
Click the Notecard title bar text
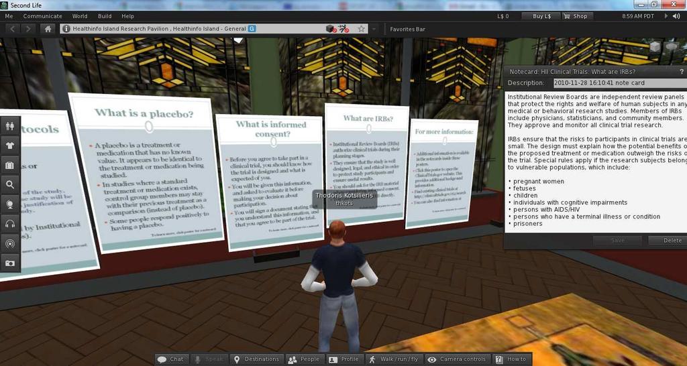click(572, 71)
